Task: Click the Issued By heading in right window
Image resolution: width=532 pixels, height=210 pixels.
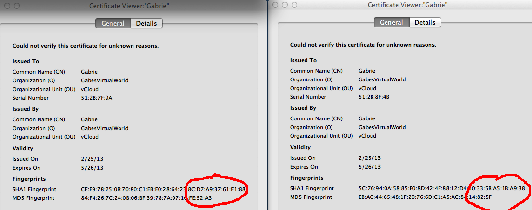Action: pos(303,108)
